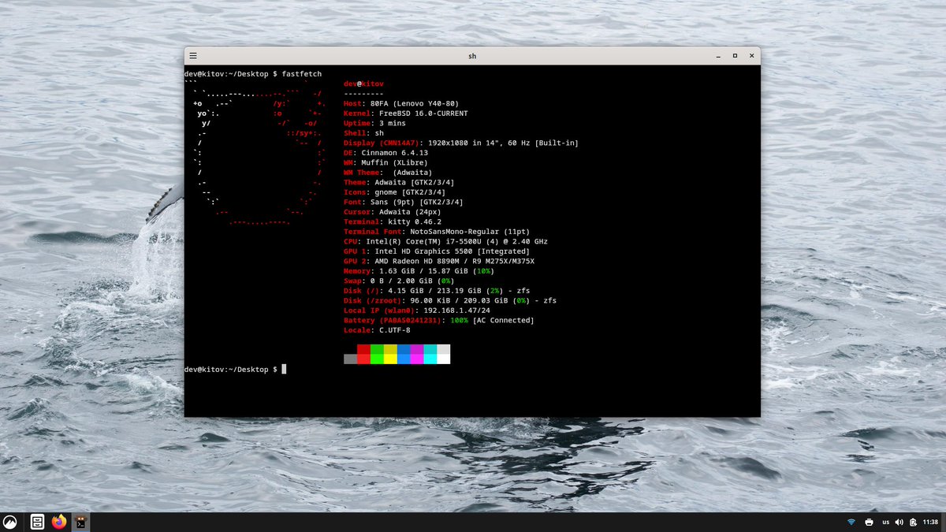Screen dimensions: 946x532
Task: Click the 'dev@kitov' header in output
Action: pos(363,84)
